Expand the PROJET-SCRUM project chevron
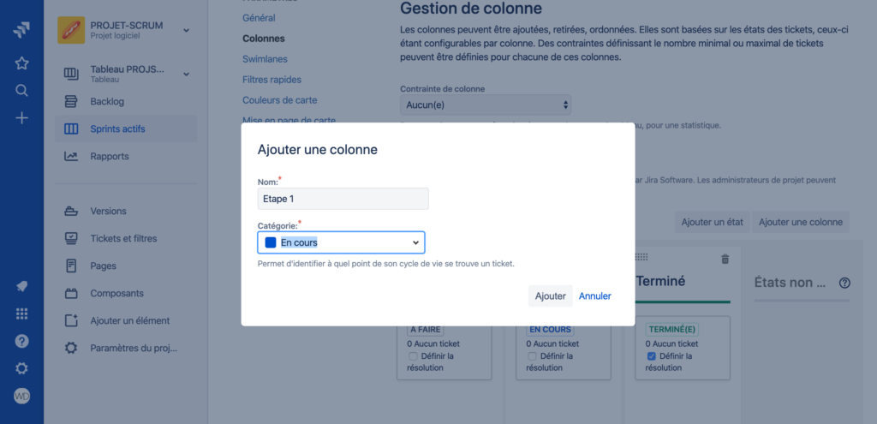877x424 pixels. pyautogui.click(x=187, y=31)
